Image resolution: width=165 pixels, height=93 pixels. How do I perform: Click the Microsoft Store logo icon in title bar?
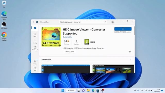coord(37,22)
